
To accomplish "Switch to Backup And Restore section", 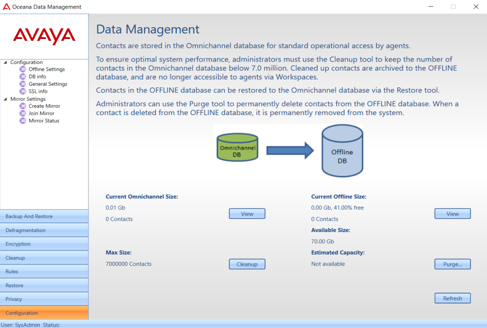I will click(x=44, y=216).
